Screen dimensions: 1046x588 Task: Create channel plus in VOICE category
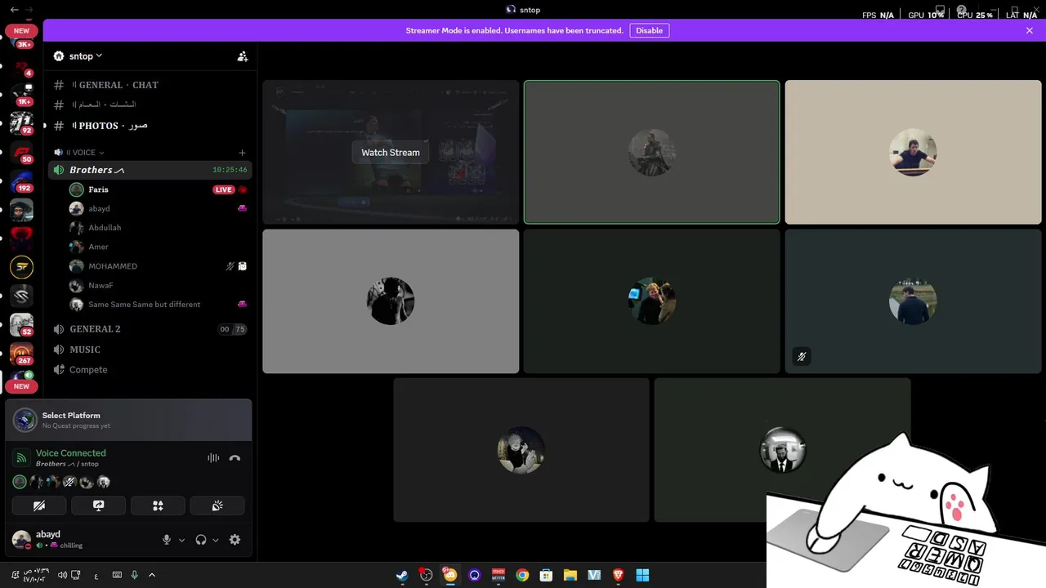(242, 153)
